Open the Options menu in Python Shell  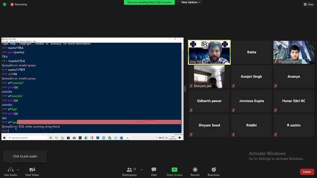point(22,41)
